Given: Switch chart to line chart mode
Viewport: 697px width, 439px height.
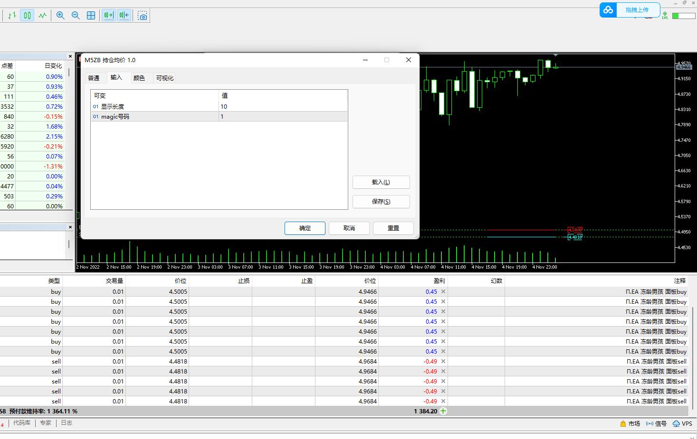Looking at the screenshot, I should pos(43,15).
